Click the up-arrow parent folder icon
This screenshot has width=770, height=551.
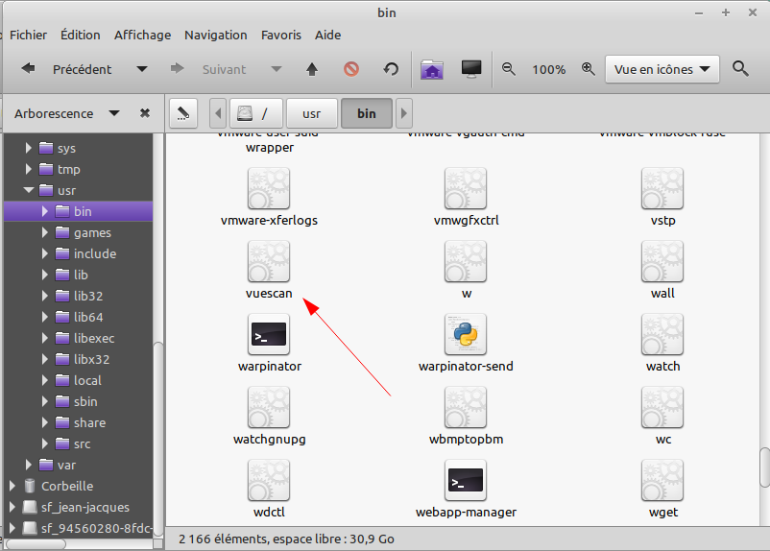click(x=312, y=69)
